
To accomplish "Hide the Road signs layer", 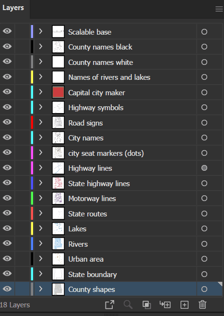I will [x=7, y=122].
